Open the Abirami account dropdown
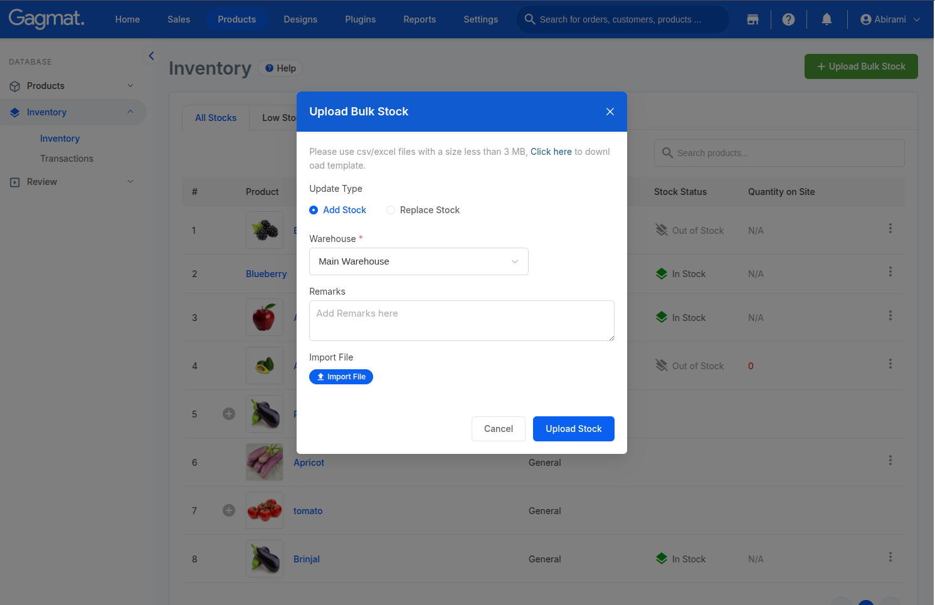This screenshot has width=935, height=605. (x=890, y=19)
